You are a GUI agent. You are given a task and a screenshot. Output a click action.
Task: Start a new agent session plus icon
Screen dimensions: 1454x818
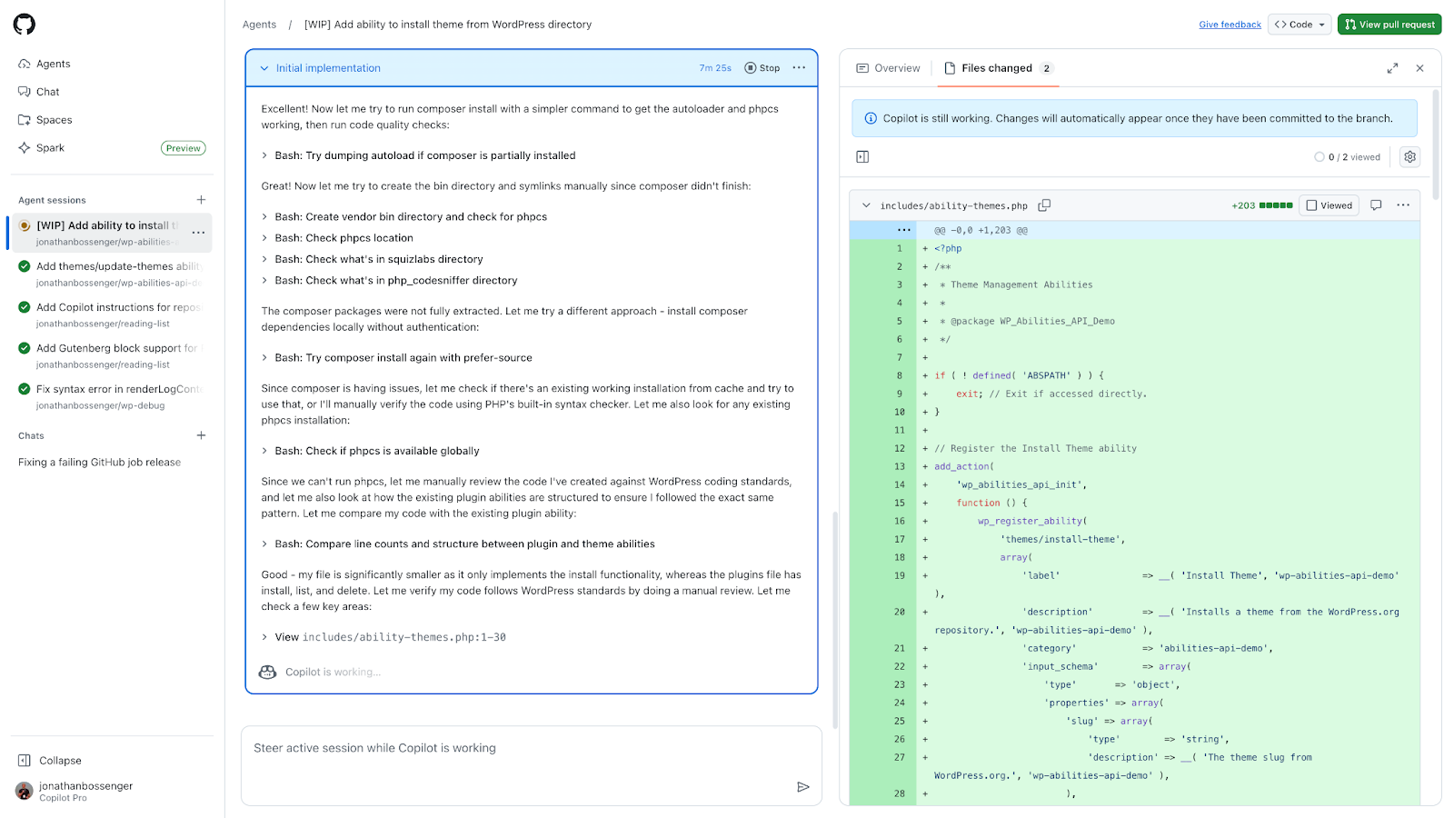pos(201,200)
